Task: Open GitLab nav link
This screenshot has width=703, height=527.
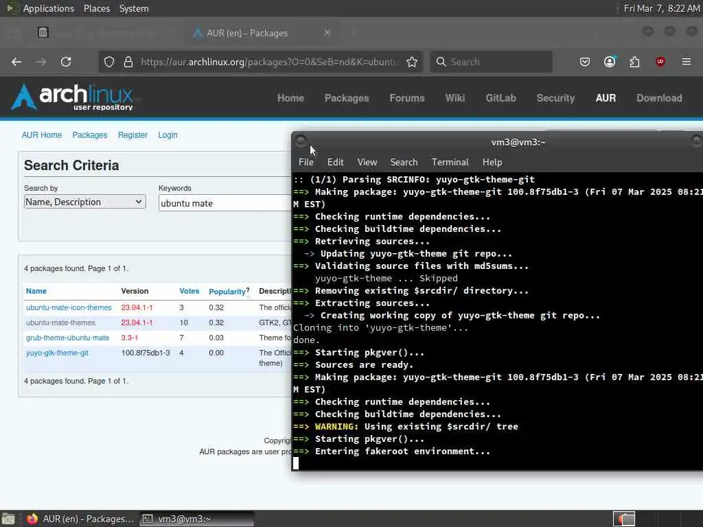Action: point(500,98)
